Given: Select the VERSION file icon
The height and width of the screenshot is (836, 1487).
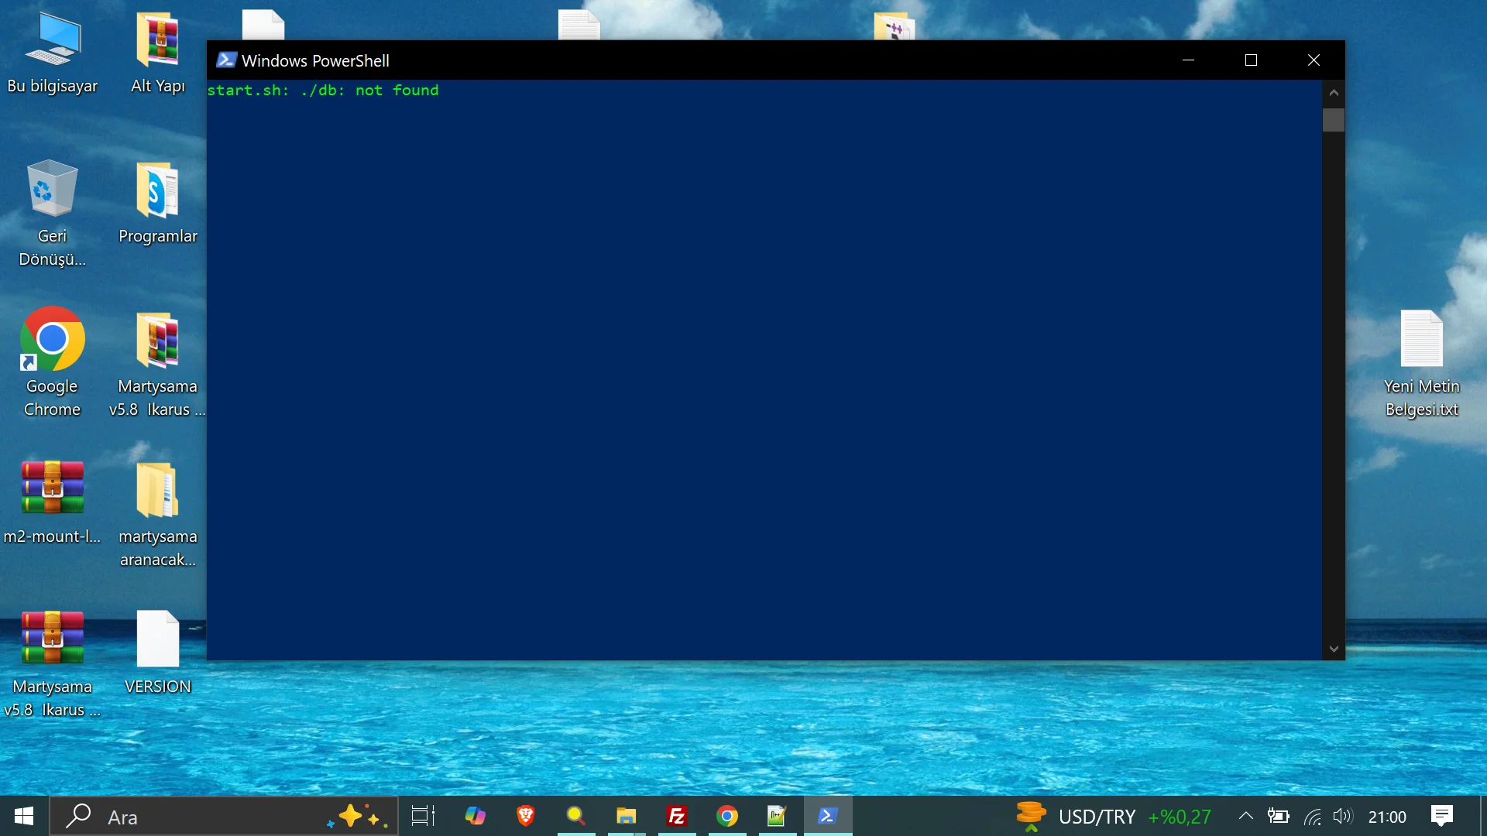Looking at the screenshot, I should pyautogui.click(x=158, y=652).
